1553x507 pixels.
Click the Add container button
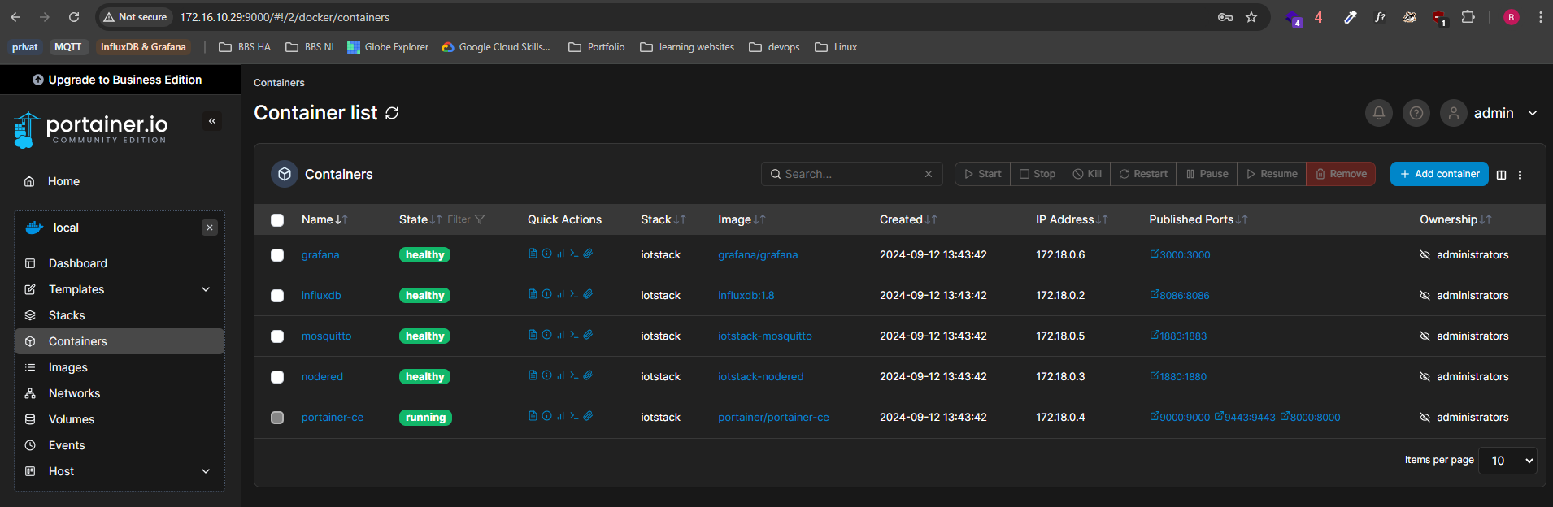1439,174
